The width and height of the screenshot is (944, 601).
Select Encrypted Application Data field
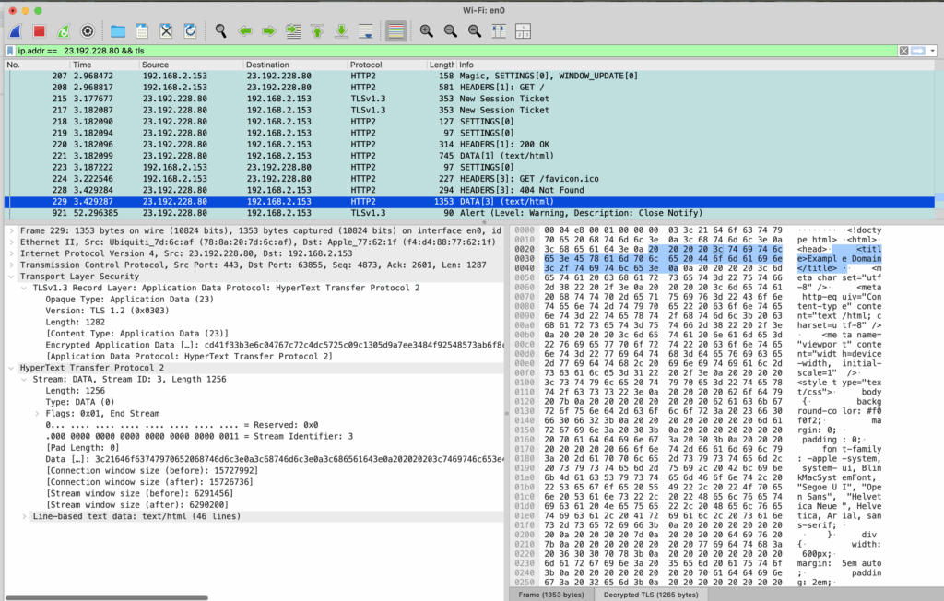(275, 345)
